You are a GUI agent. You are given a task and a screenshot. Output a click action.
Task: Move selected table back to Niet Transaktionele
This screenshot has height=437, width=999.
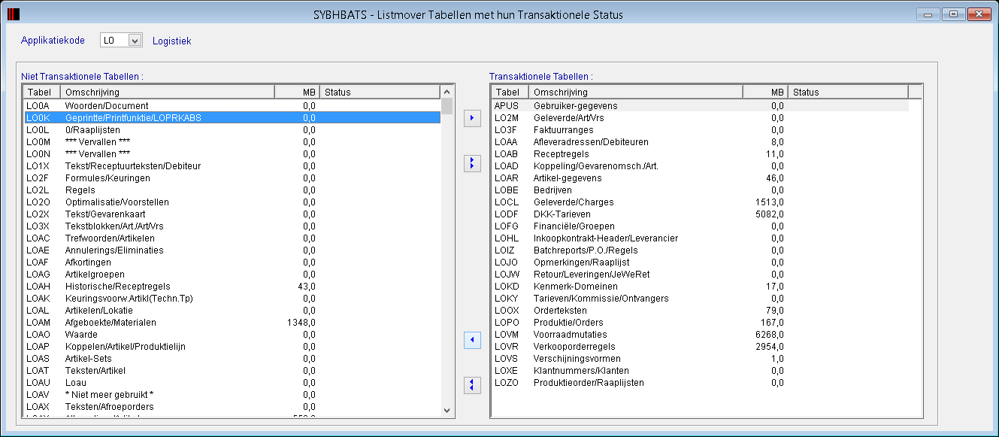(472, 341)
